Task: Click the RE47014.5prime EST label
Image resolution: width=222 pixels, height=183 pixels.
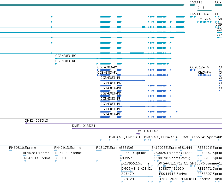Action: [37, 158]
